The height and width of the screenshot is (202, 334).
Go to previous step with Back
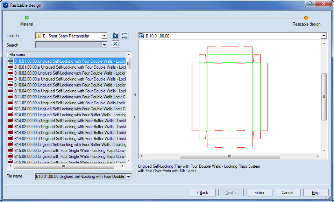click(202, 193)
